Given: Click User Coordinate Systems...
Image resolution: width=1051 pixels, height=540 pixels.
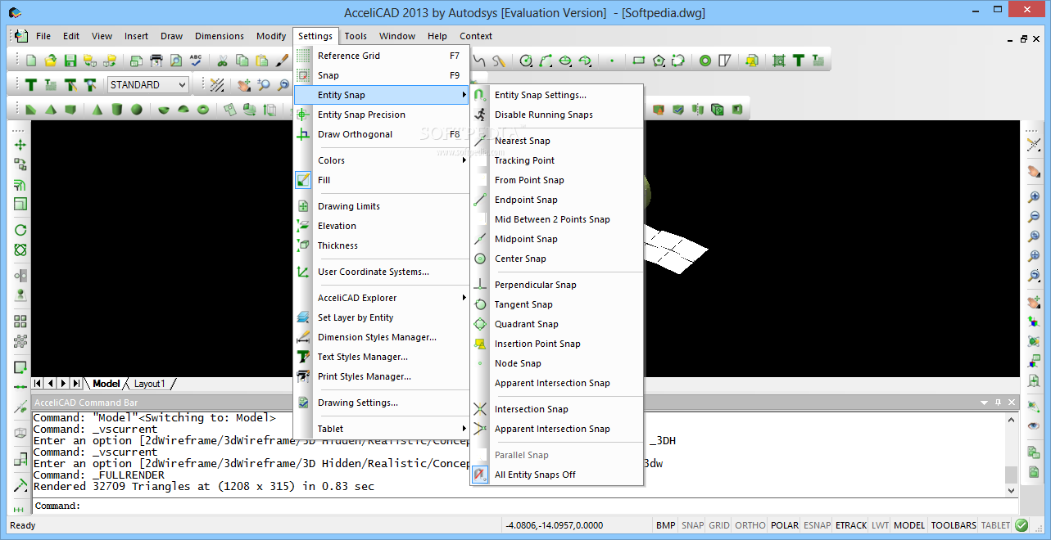Looking at the screenshot, I should pos(382,272).
